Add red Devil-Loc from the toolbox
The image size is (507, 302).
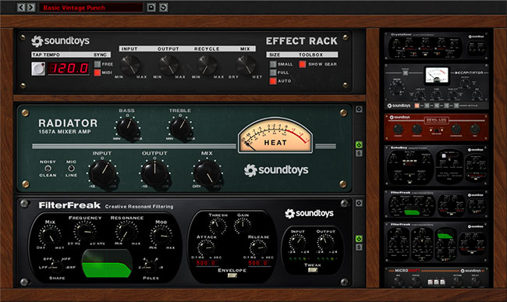(x=436, y=127)
